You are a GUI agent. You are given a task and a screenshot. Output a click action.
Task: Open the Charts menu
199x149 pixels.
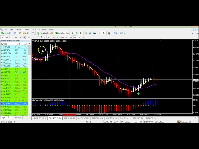pyautogui.click(x=26, y=29)
